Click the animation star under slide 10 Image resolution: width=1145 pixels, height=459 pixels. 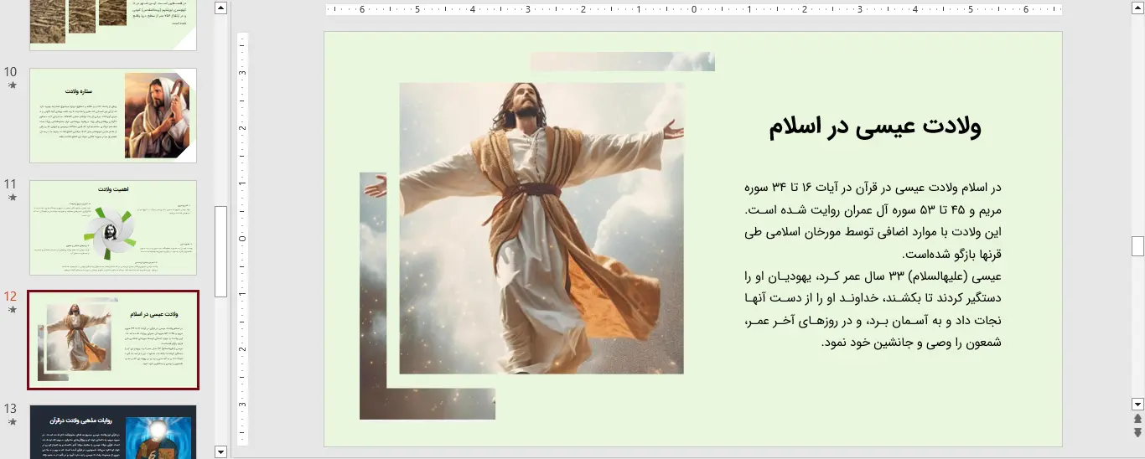[x=12, y=85]
